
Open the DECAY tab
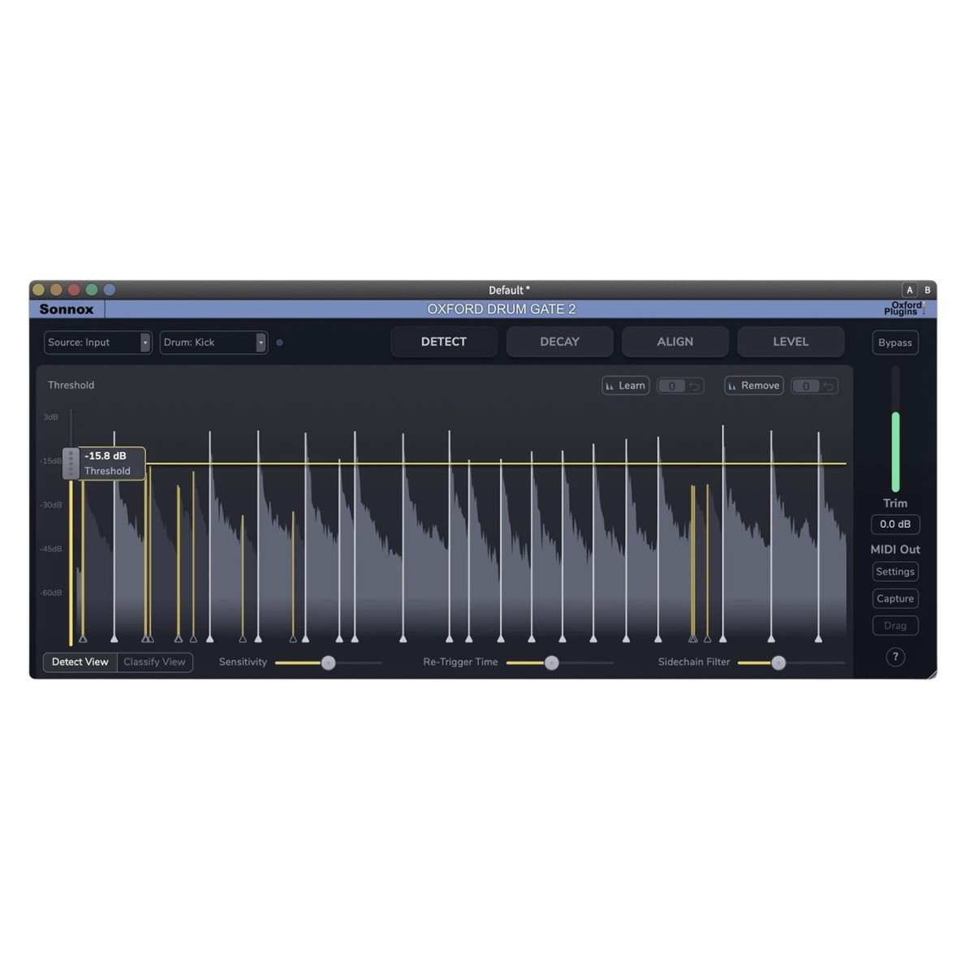[x=559, y=342]
